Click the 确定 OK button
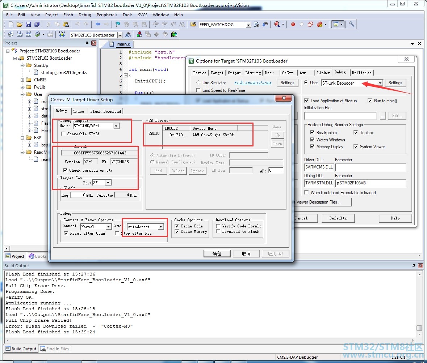427x363 pixels. (x=217, y=253)
